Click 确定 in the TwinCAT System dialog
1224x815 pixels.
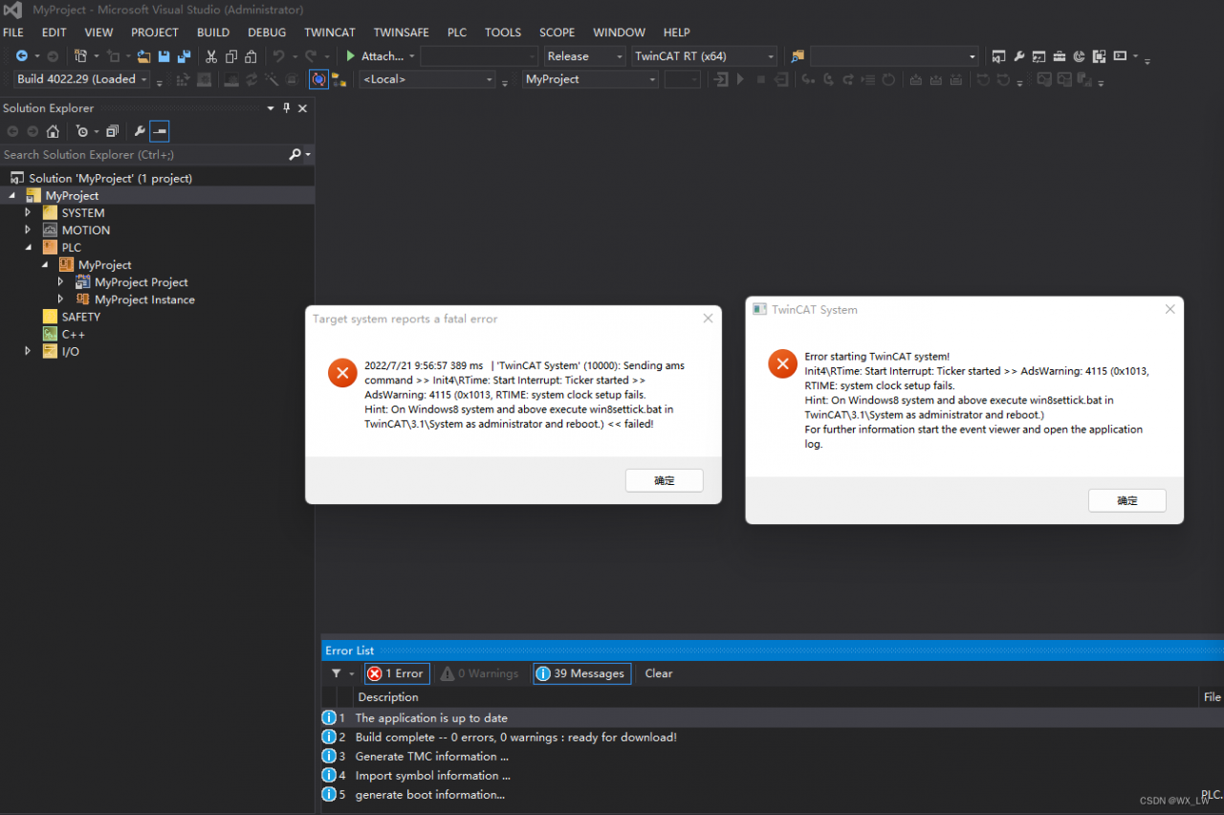1126,500
